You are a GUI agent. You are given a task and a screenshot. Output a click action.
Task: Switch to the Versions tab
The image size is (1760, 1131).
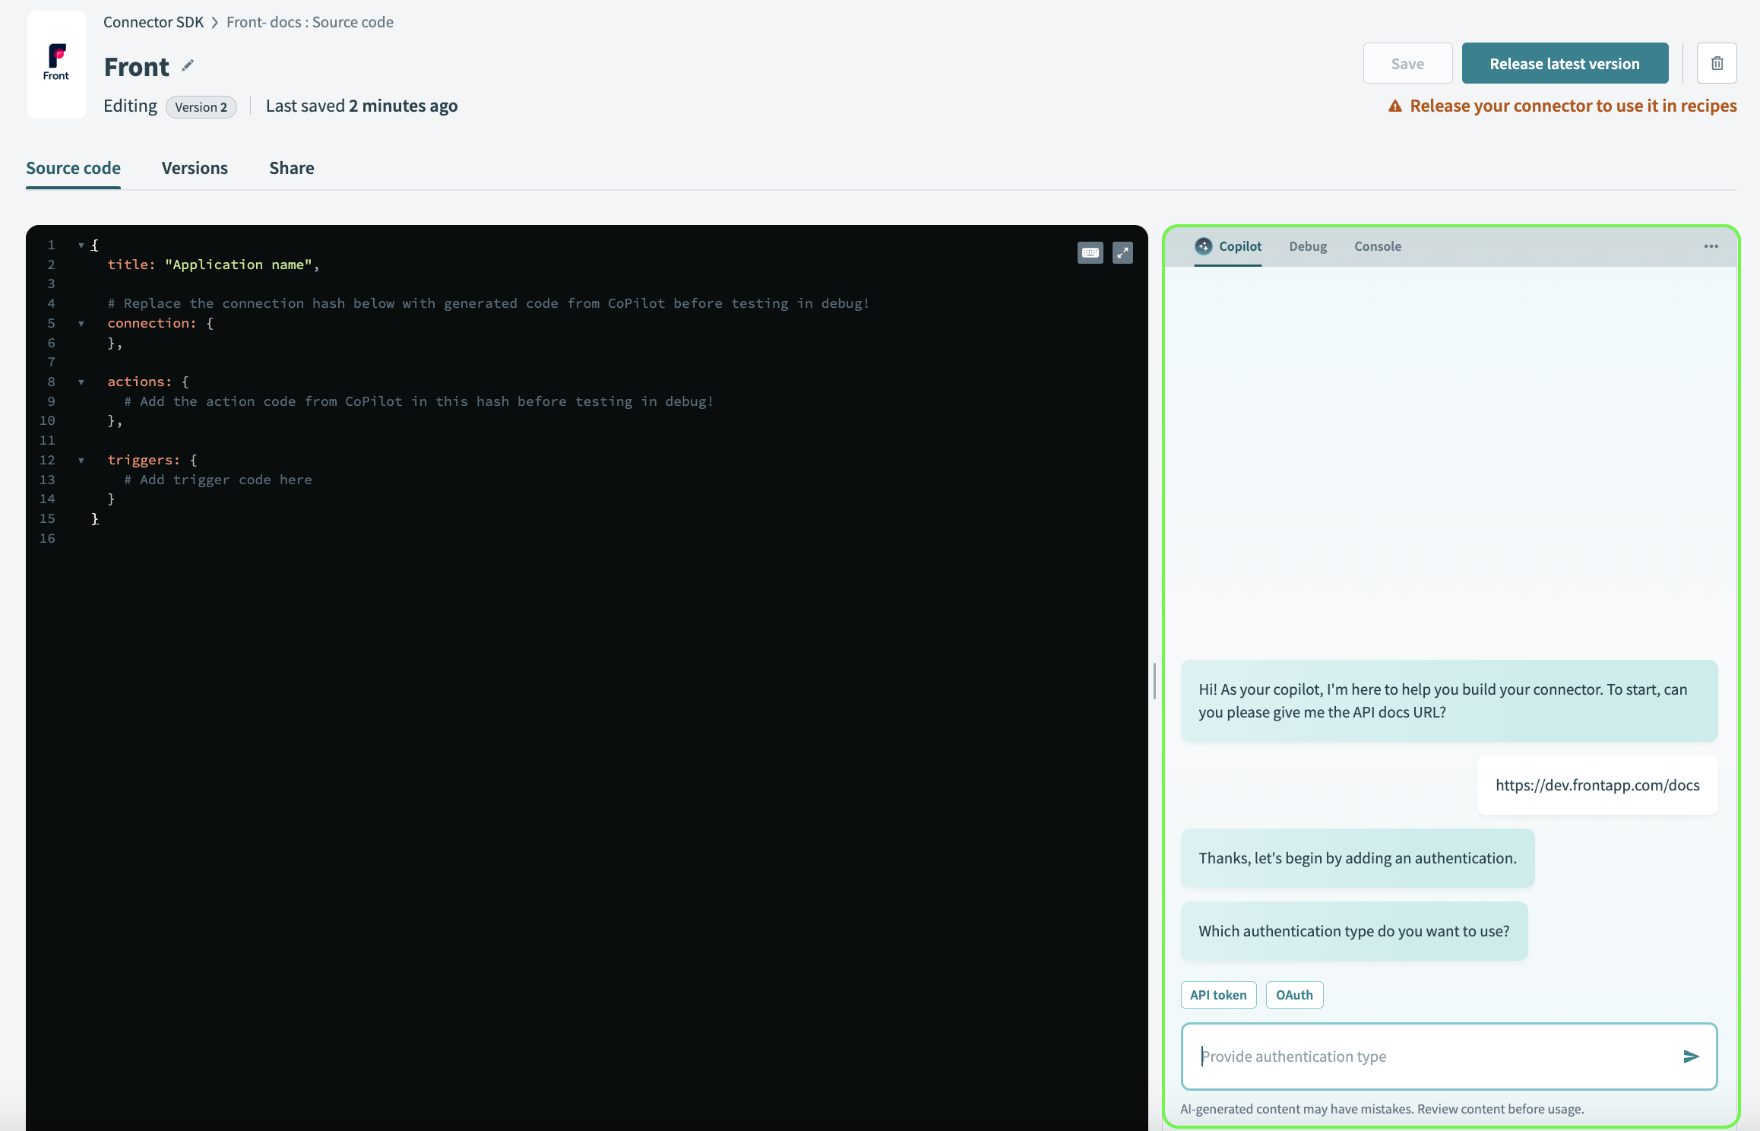coord(195,168)
